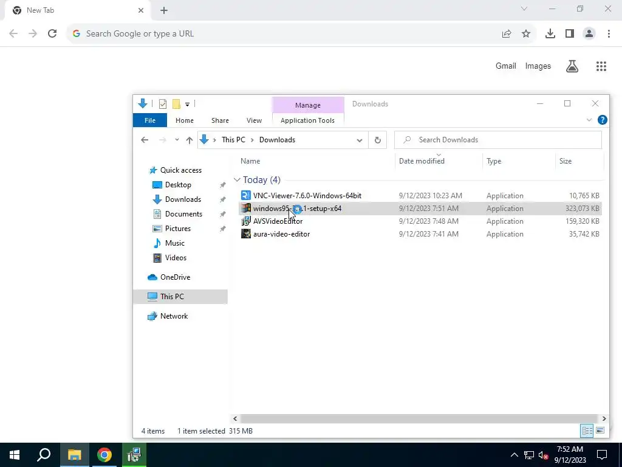The image size is (622, 467).
Task: Switch to the View ribbon tab
Action: point(254,120)
